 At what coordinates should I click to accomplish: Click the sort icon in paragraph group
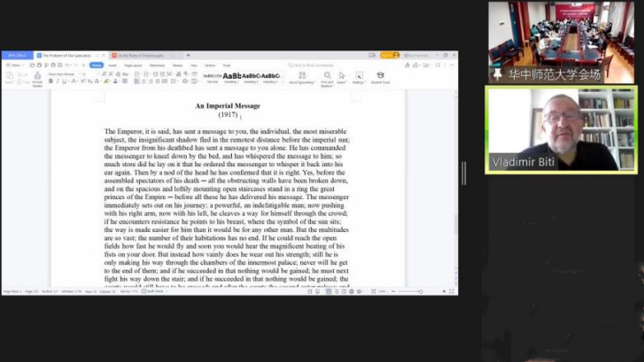click(x=178, y=73)
